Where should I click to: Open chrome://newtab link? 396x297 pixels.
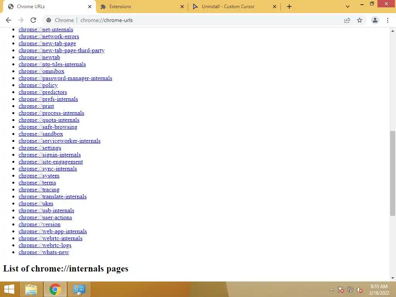(x=39, y=57)
